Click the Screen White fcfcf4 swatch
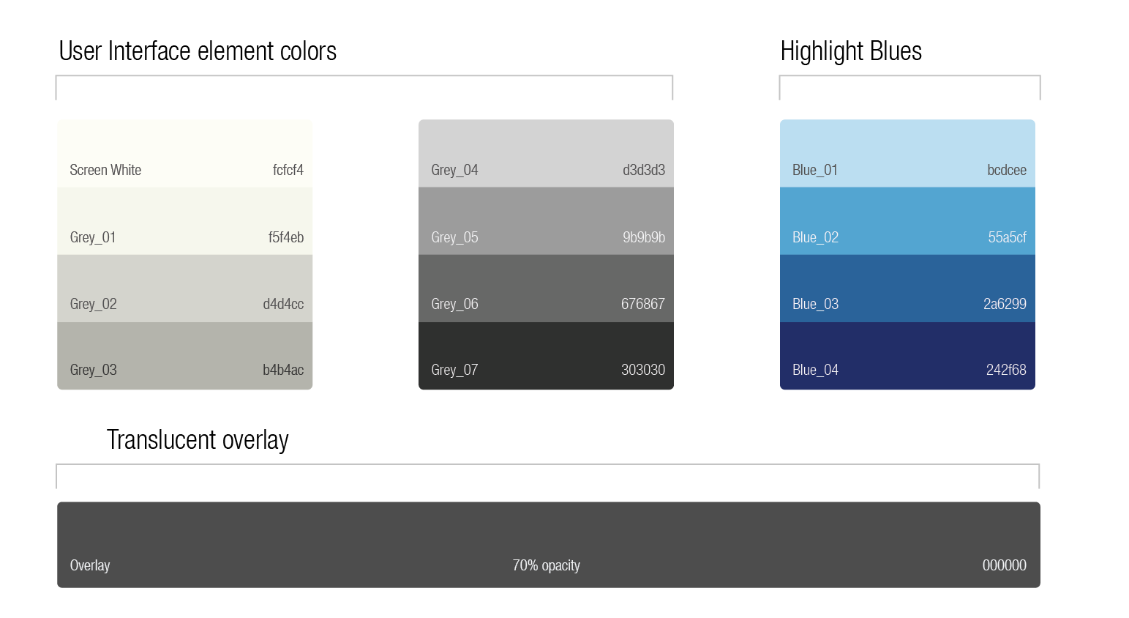1129x618 pixels. (x=184, y=152)
